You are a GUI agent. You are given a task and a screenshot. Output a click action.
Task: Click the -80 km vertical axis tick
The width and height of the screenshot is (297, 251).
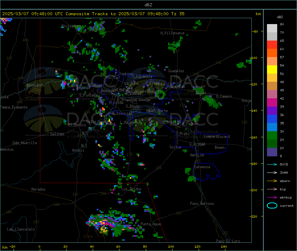click(x=255, y=31)
